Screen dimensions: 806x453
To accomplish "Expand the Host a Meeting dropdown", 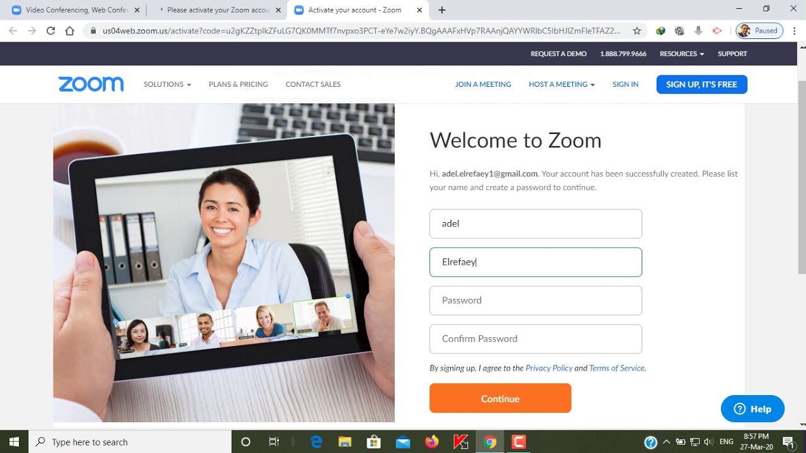I will 562,84.
